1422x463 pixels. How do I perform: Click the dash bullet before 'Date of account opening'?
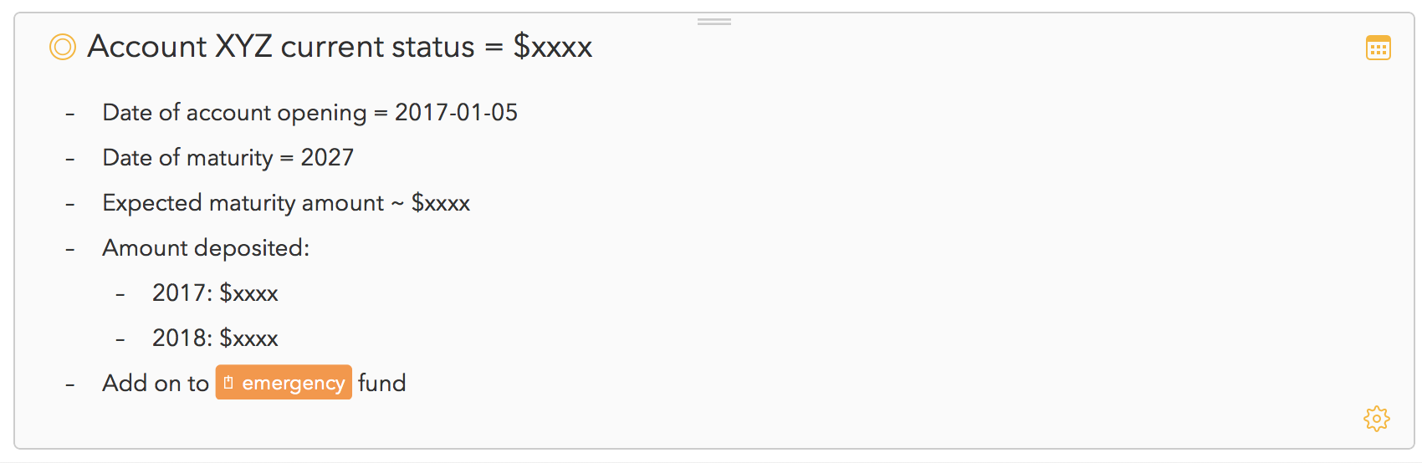(x=70, y=114)
